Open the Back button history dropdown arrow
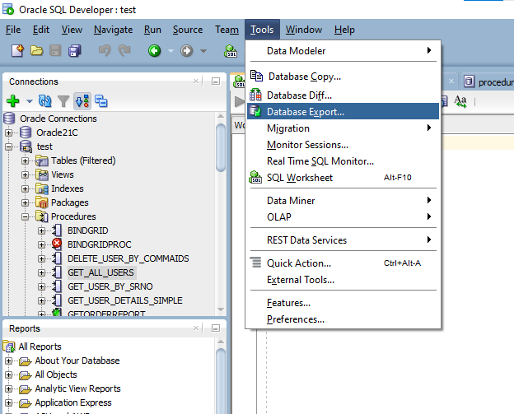Image resolution: width=514 pixels, height=414 pixels. pyautogui.click(x=171, y=51)
